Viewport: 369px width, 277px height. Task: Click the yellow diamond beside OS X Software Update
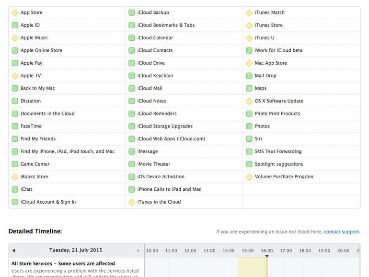[249, 101]
